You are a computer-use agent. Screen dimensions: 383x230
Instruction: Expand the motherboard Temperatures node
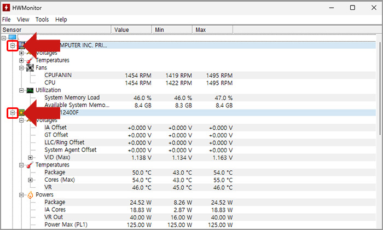pos(21,60)
